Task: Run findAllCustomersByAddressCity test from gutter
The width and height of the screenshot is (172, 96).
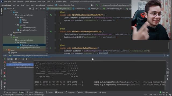Action: point(51,31)
